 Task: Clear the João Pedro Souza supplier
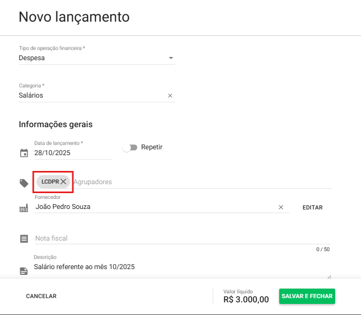point(281,207)
